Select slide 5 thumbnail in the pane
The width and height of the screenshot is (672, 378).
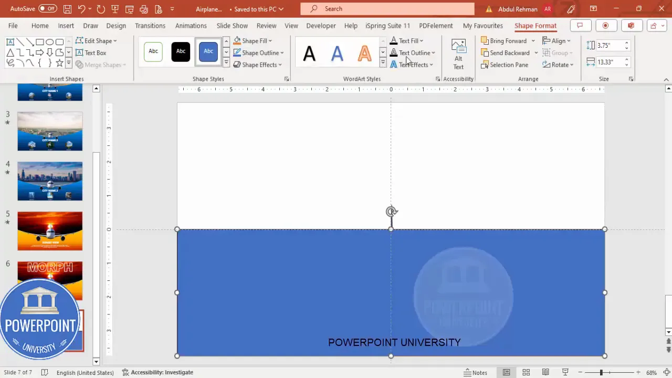click(x=50, y=231)
